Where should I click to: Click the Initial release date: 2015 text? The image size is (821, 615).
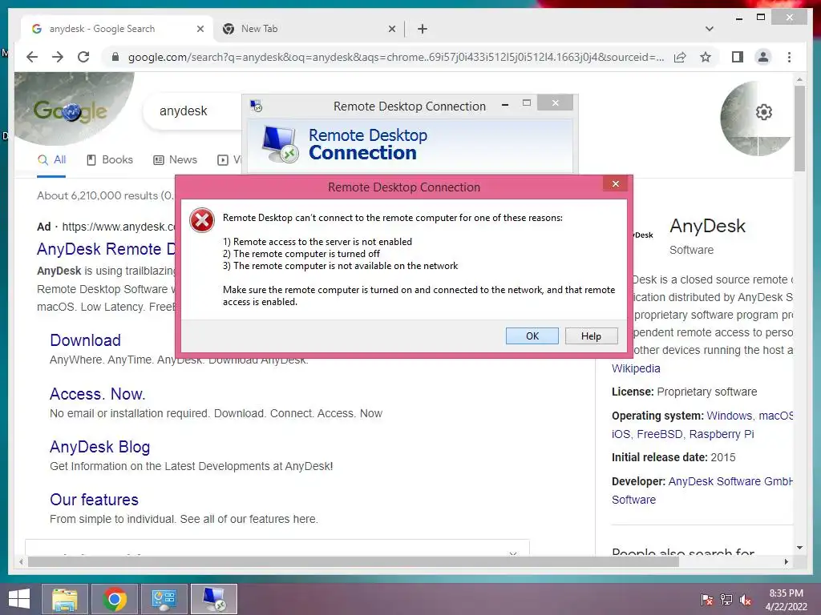tap(673, 457)
